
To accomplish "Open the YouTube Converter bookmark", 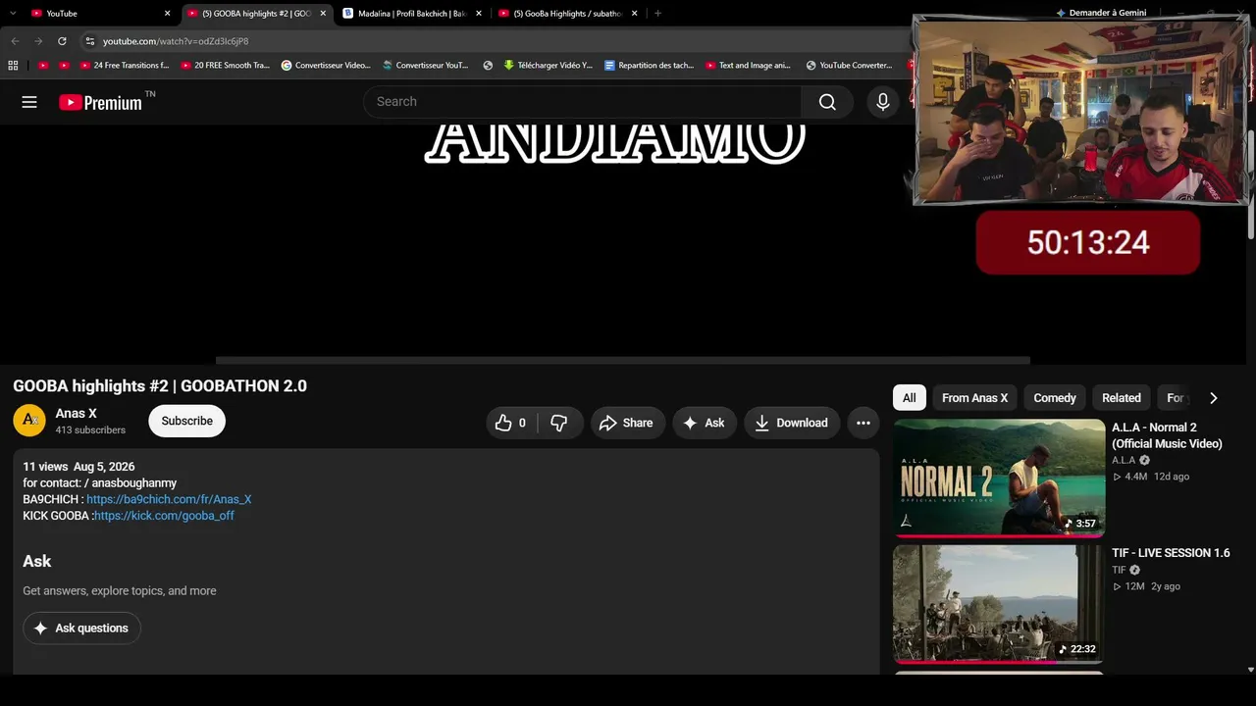I will click(x=849, y=66).
